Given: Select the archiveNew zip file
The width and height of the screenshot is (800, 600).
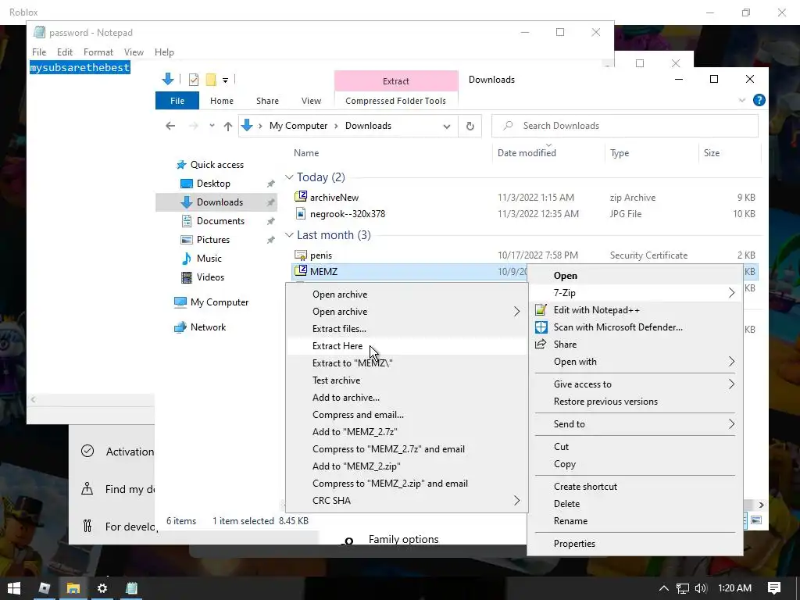Looking at the screenshot, I should pyautogui.click(x=334, y=198).
